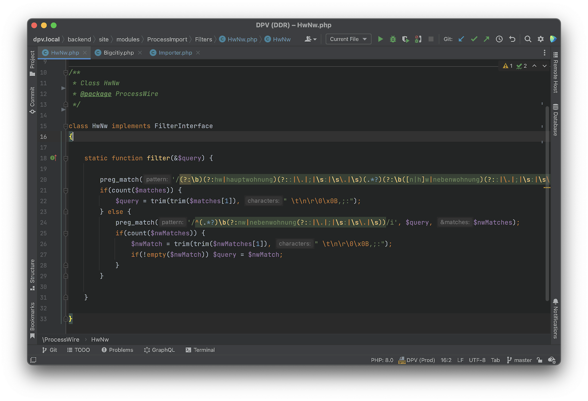Viewport: 588px width, 401px height.
Task: Open the Commit tool window
Action: pos(32,100)
